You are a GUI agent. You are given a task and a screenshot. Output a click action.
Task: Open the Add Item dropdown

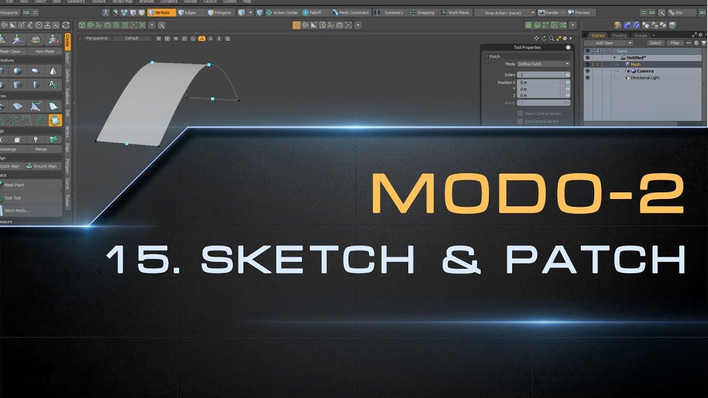pos(607,43)
